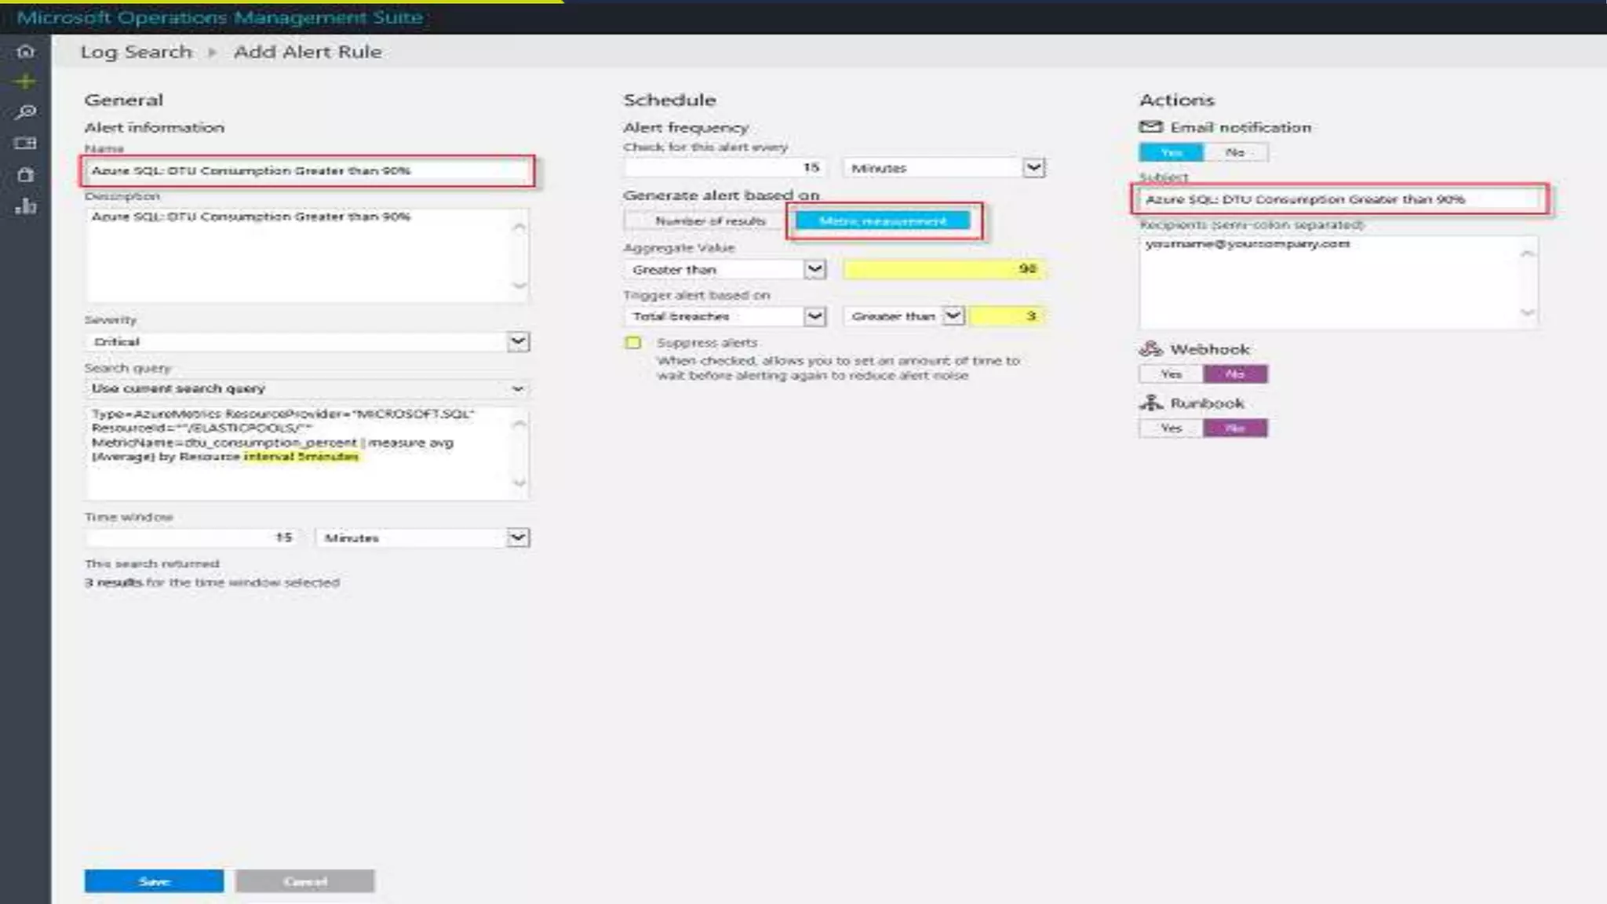1607x904 pixels.
Task: Set Email notification to Yes
Action: click(x=1171, y=152)
